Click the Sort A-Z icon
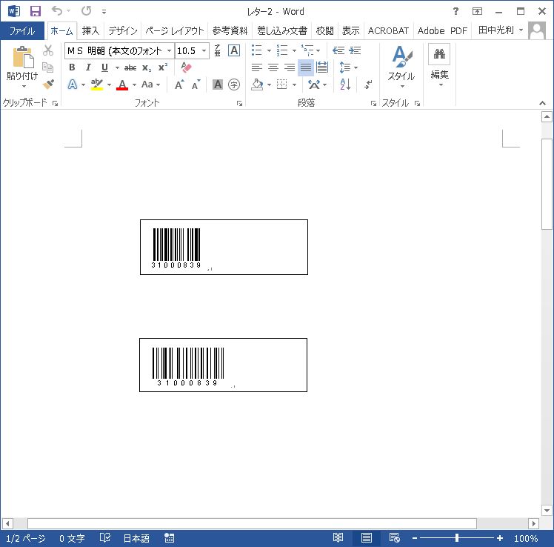This screenshot has width=554, height=547. 345,84
